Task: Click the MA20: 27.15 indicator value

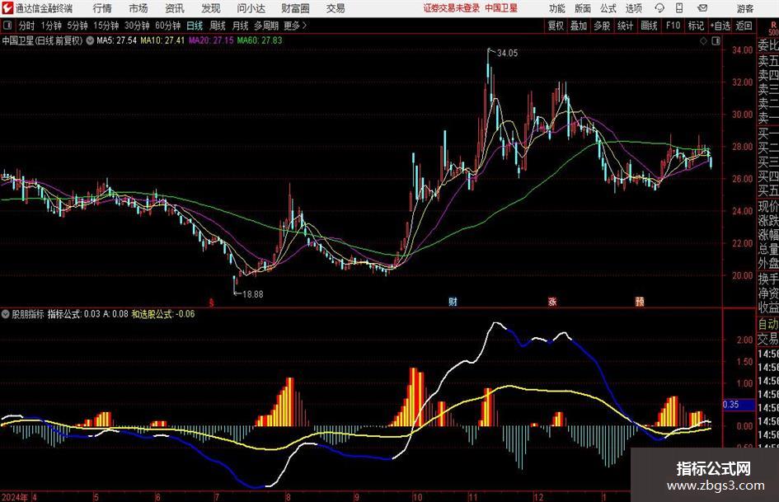Action: (211, 40)
